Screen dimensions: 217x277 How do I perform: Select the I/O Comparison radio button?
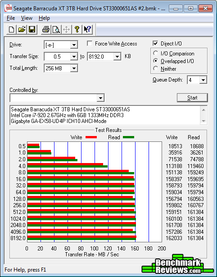(x=156, y=53)
